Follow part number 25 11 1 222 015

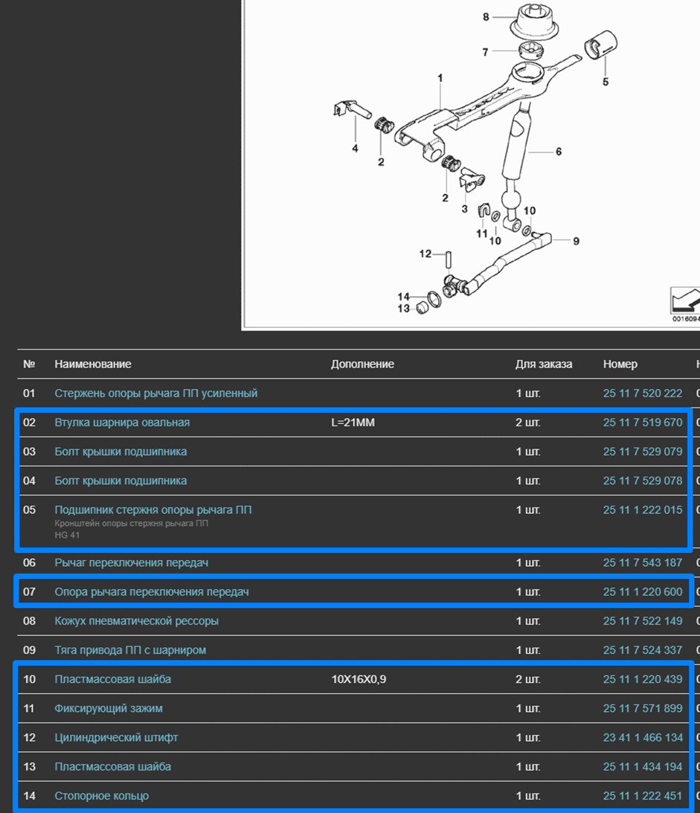(643, 510)
